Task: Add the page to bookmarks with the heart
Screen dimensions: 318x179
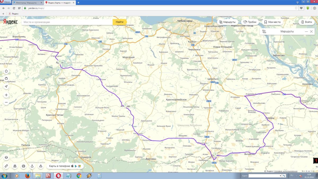Action: click(301, 8)
